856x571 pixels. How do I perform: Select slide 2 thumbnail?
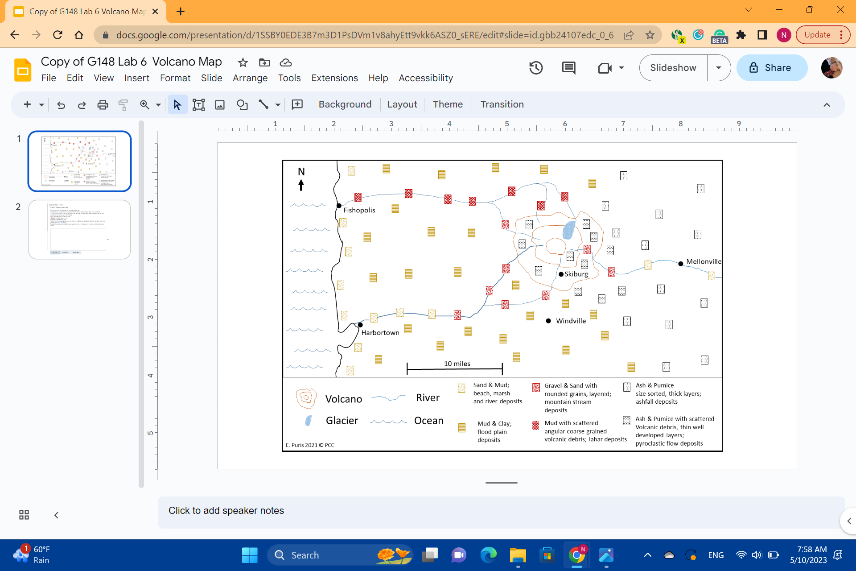tap(79, 229)
